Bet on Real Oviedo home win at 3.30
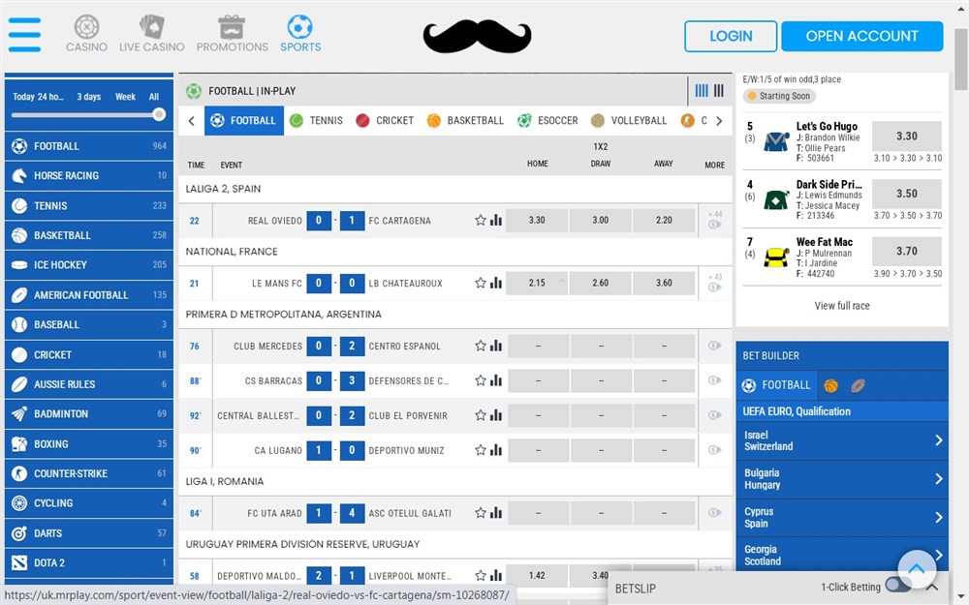This screenshot has width=969, height=605. click(x=537, y=221)
